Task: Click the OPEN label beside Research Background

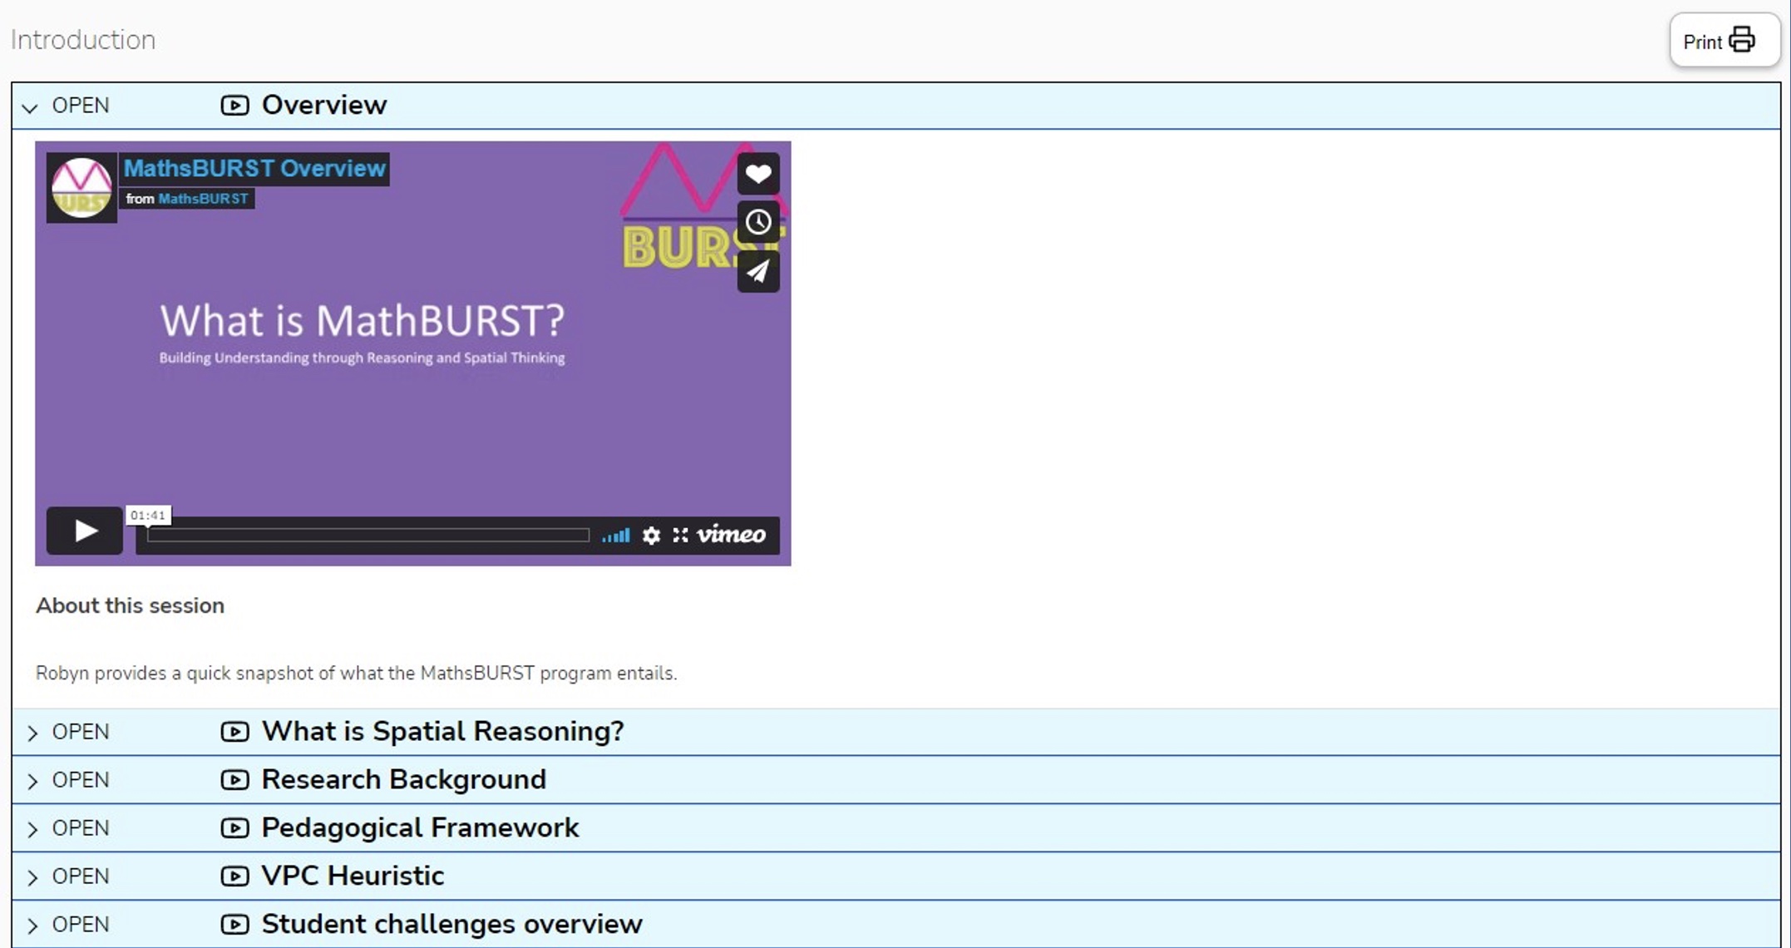Action: (81, 780)
